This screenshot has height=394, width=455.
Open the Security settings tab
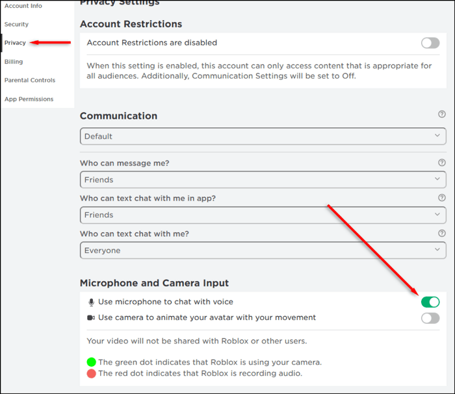point(16,24)
